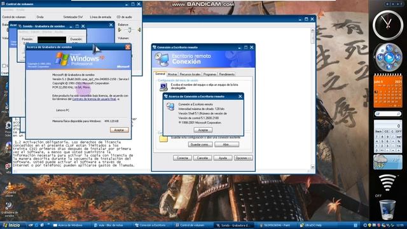Click the computer icon in session settings
Screen dimensions: 407x229
click(163, 87)
